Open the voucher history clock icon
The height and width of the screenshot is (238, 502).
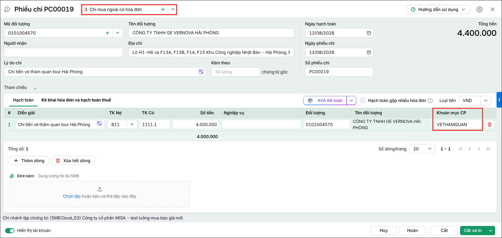click(7, 9)
